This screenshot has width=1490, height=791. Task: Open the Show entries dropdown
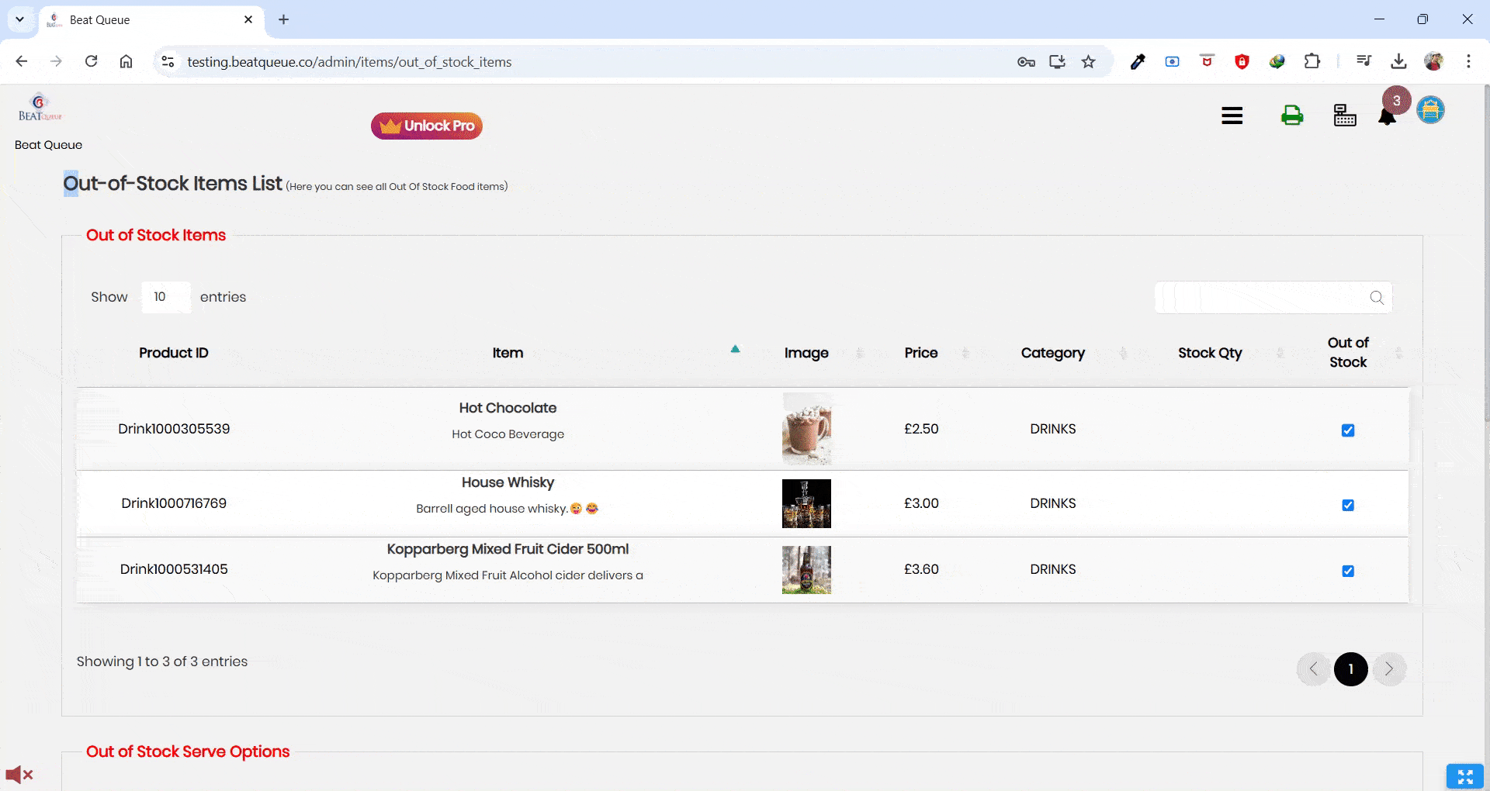pos(165,297)
